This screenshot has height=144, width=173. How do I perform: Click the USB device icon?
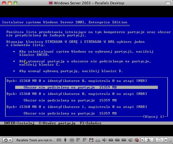tap(65, 140)
